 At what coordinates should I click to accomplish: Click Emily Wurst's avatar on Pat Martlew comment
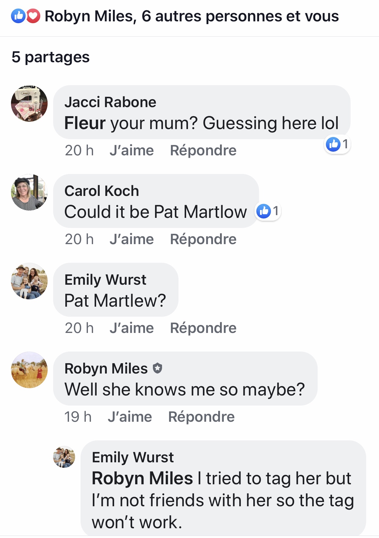click(29, 281)
